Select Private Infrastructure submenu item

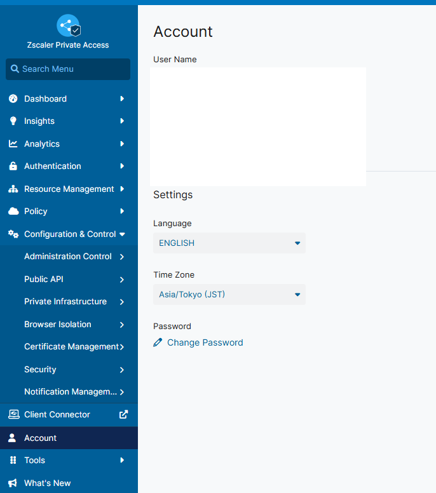[x=69, y=302]
